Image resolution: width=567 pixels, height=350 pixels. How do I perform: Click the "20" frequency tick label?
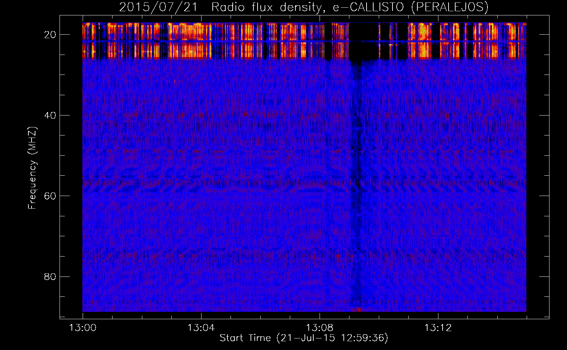(x=50, y=35)
